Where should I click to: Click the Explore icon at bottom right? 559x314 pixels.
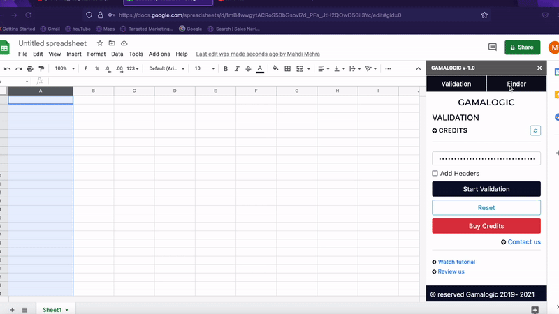535,310
